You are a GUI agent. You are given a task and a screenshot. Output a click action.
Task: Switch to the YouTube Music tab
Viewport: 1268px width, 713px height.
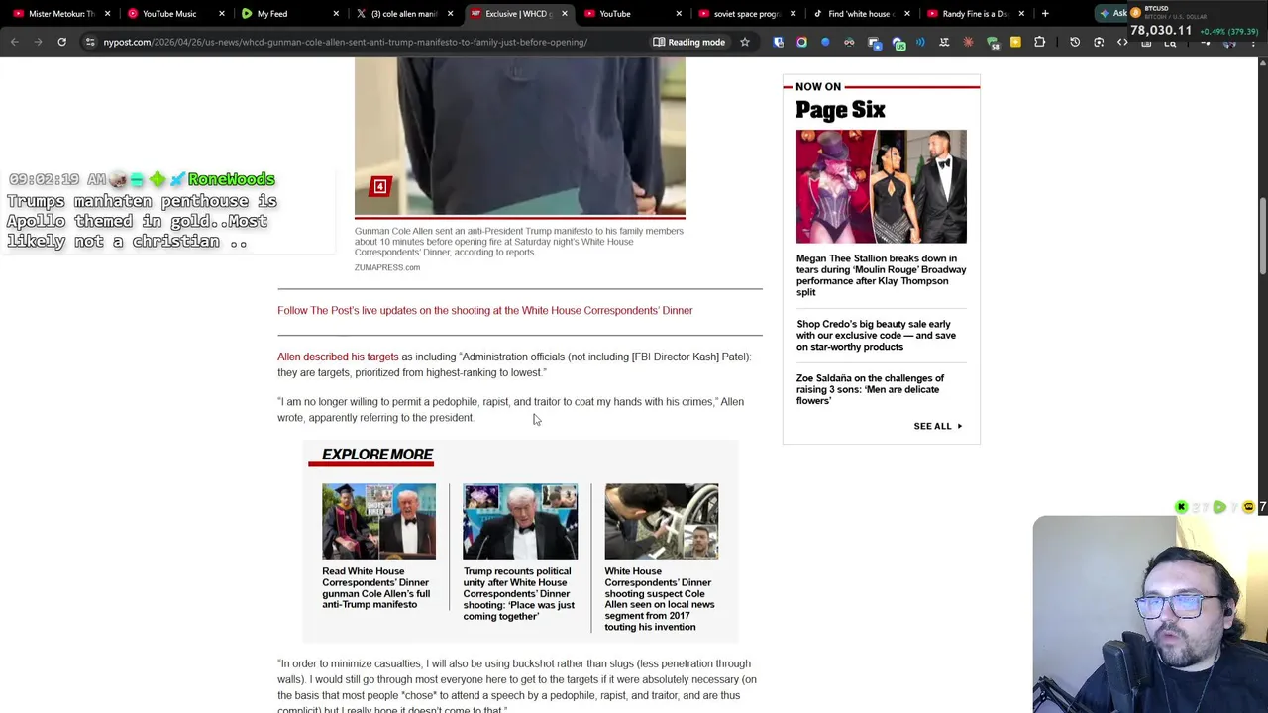[169, 14]
